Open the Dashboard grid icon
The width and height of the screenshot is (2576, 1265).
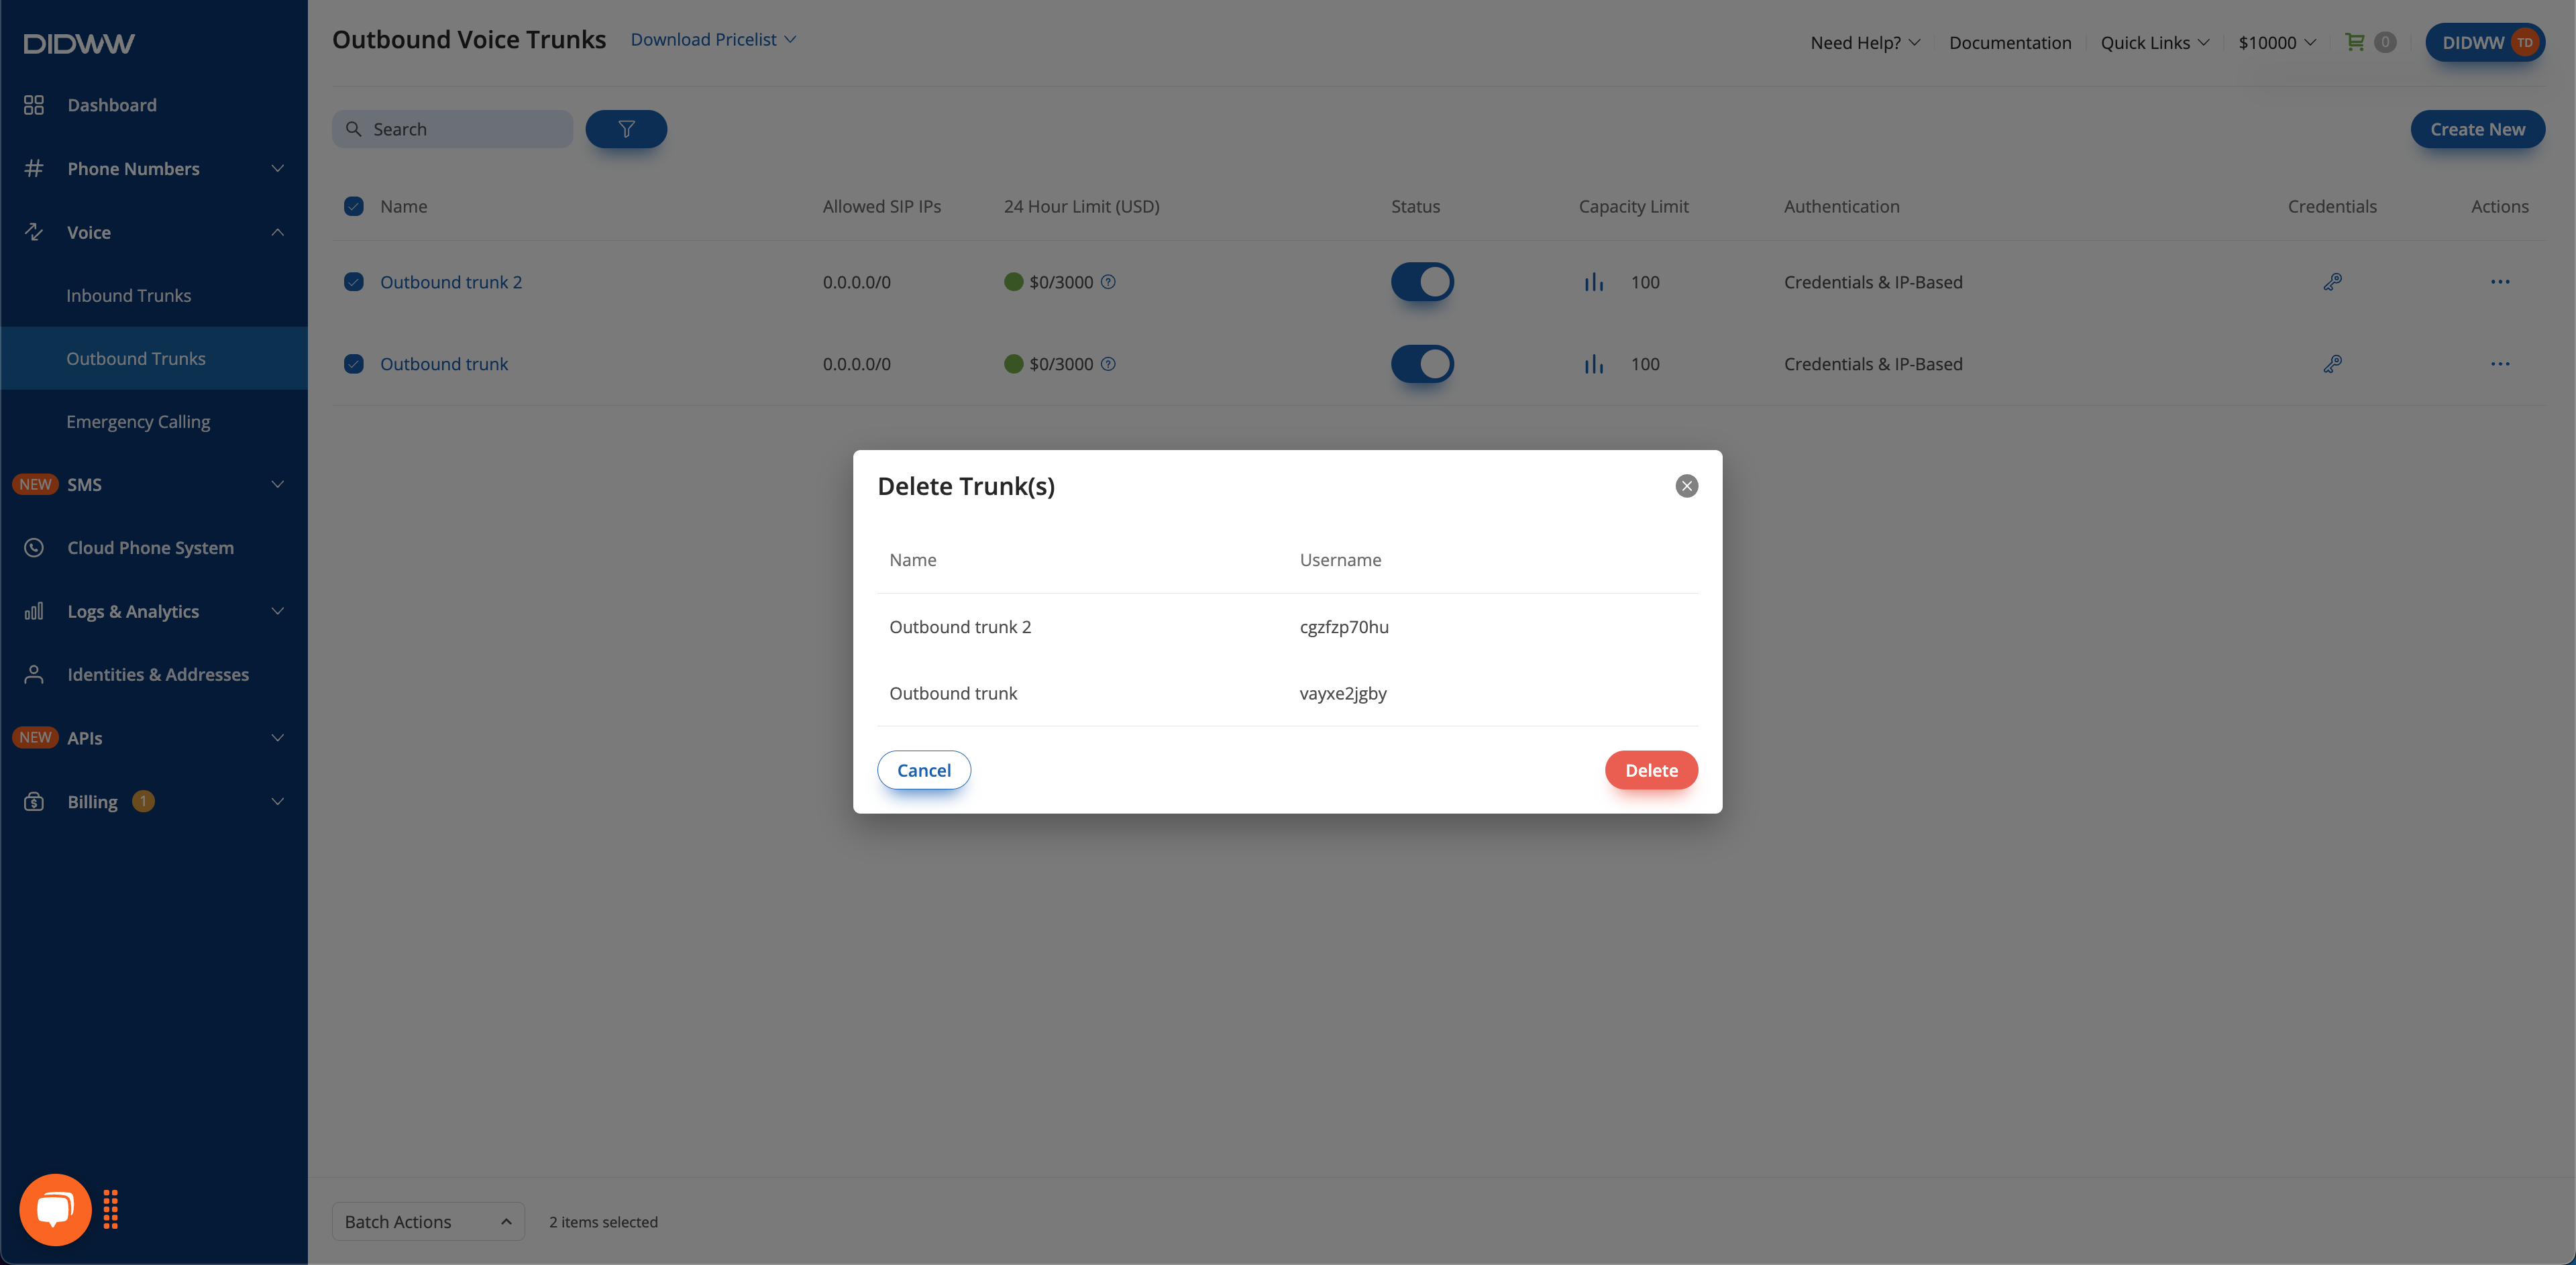point(34,105)
